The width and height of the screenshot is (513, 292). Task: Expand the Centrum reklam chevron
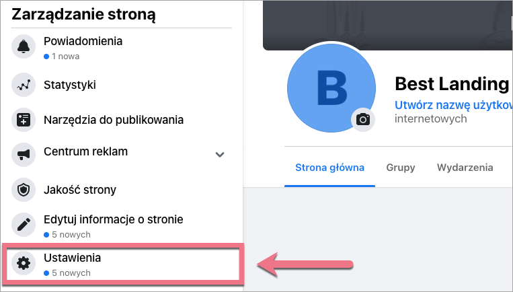click(219, 155)
